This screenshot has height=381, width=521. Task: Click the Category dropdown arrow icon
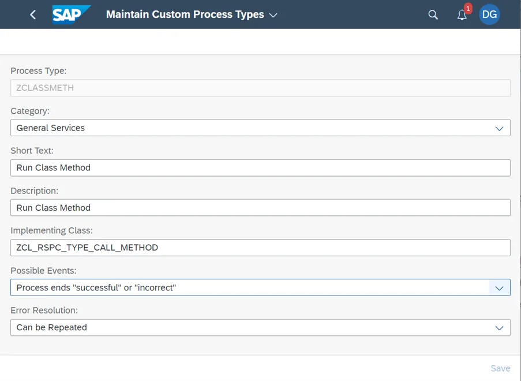pyautogui.click(x=499, y=128)
